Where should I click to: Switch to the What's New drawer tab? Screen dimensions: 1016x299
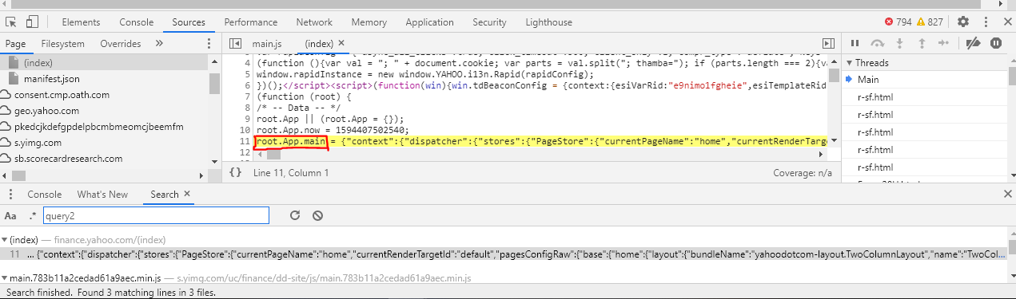point(102,194)
